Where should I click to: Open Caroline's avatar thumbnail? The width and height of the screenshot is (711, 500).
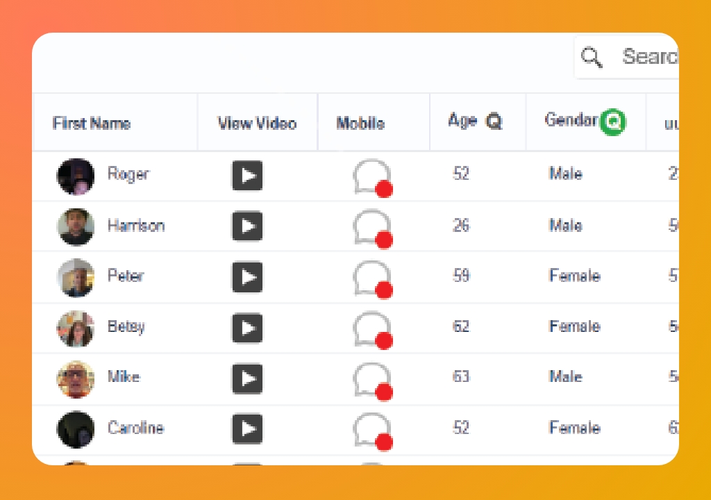[76, 429]
